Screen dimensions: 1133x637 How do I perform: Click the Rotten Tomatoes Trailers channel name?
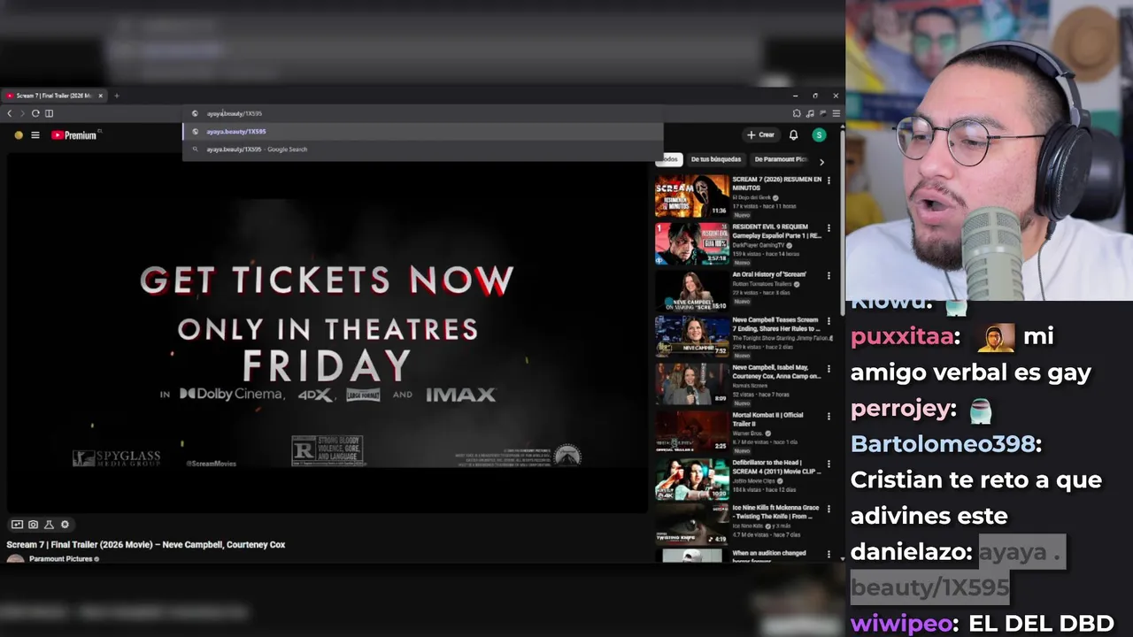762,284
